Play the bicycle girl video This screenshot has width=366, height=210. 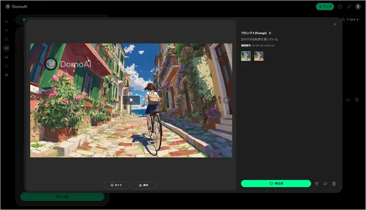pos(131,100)
